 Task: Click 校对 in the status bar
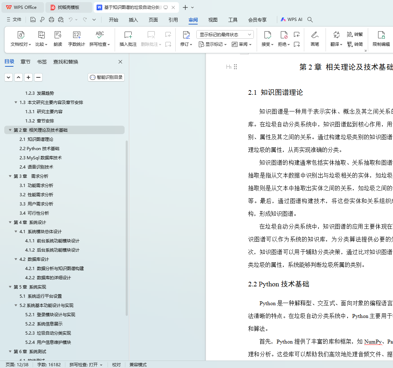click(116, 365)
